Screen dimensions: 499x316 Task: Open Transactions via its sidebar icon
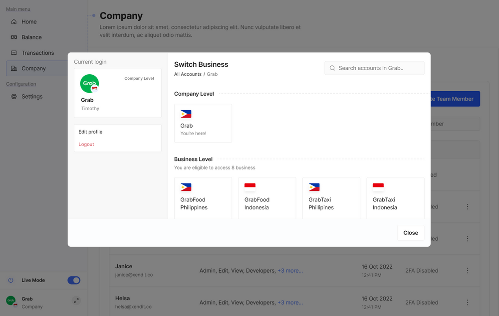pyautogui.click(x=14, y=52)
